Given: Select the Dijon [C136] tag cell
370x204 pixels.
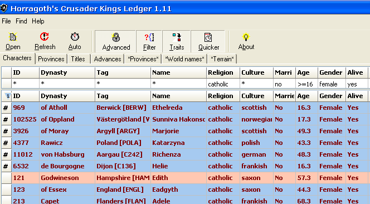Looking at the screenshot, I should coord(123,166).
